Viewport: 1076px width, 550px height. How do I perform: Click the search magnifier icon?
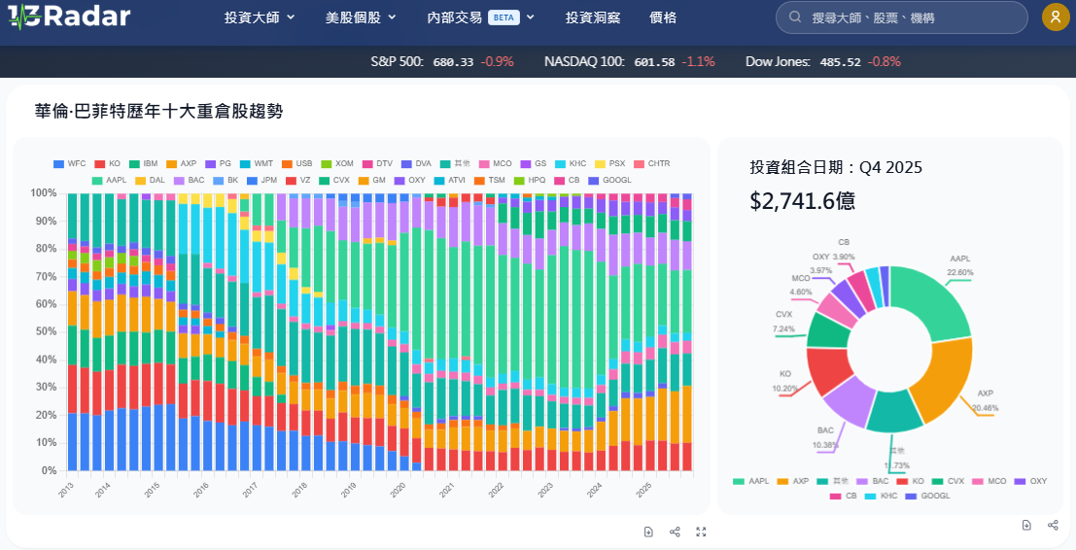(795, 17)
